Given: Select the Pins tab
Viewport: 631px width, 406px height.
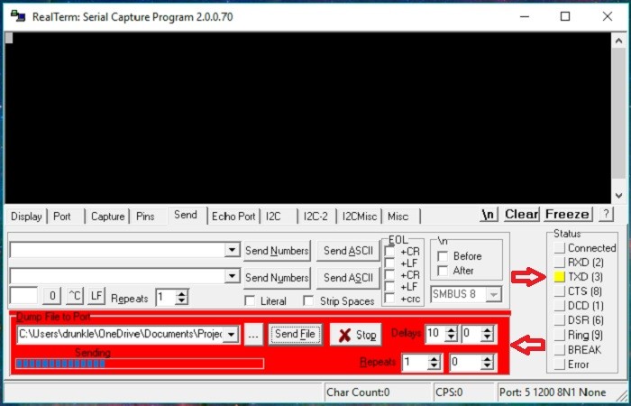Looking at the screenshot, I should click(145, 217).
